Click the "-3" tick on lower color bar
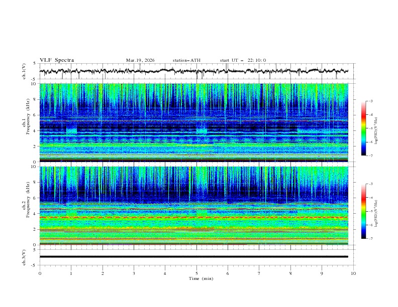 click(x=370, y=184)
